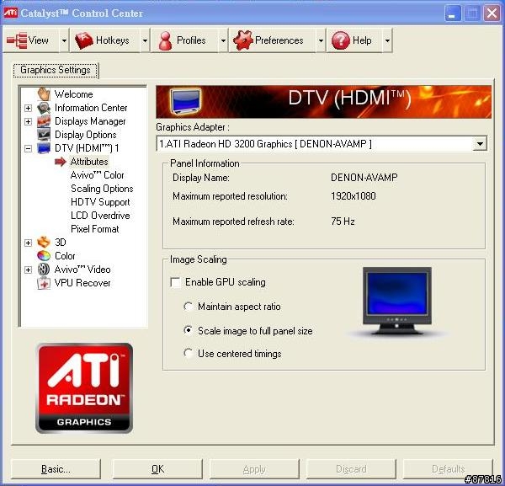The height and width of the screenshot is (486, 505).
Task: Click the VPU Recover first-aid icon
Action: click(x=44, y=283)
